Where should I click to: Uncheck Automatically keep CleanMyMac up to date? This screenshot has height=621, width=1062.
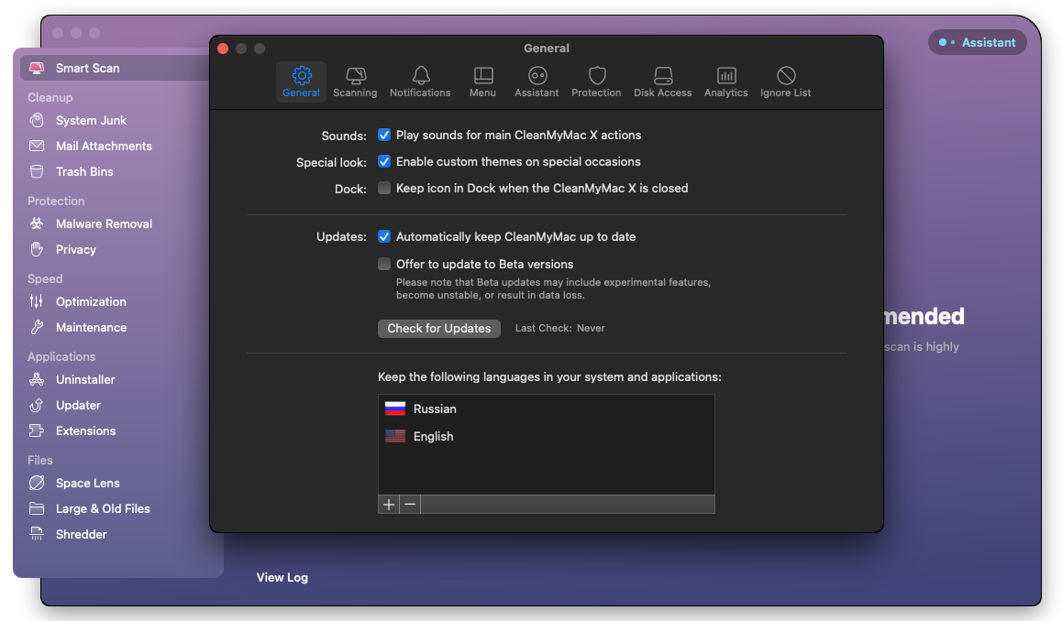coord(384,236)
